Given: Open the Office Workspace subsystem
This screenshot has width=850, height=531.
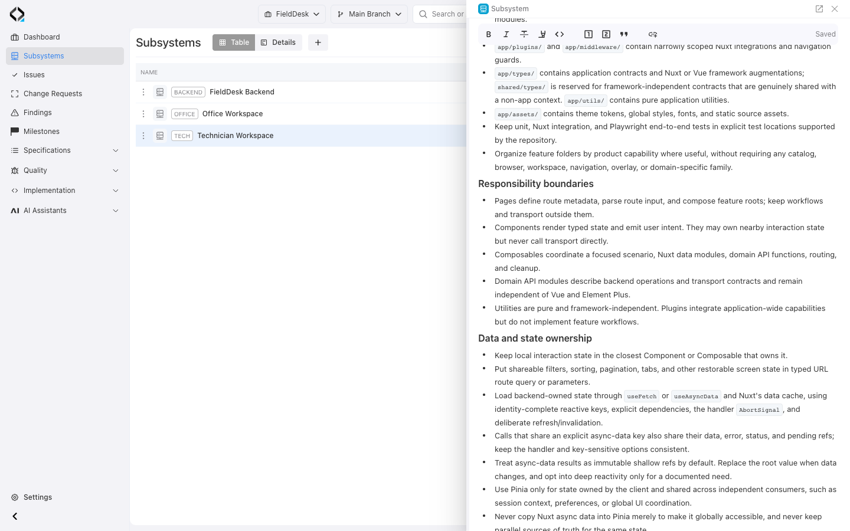Looking at the screenshot, I should tap(233, 114).
